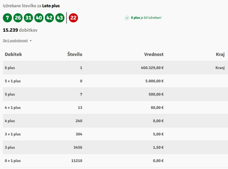The image size is (228, 169).
Task: Click the Število column header
Action: tap(75, 54)
